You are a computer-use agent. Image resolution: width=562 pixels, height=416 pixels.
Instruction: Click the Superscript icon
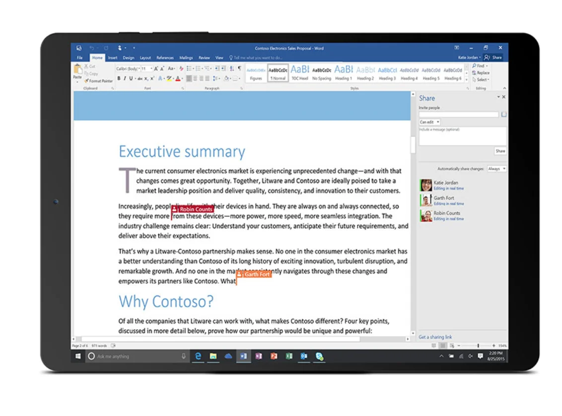pyautogui.click(x=152, y=78)
